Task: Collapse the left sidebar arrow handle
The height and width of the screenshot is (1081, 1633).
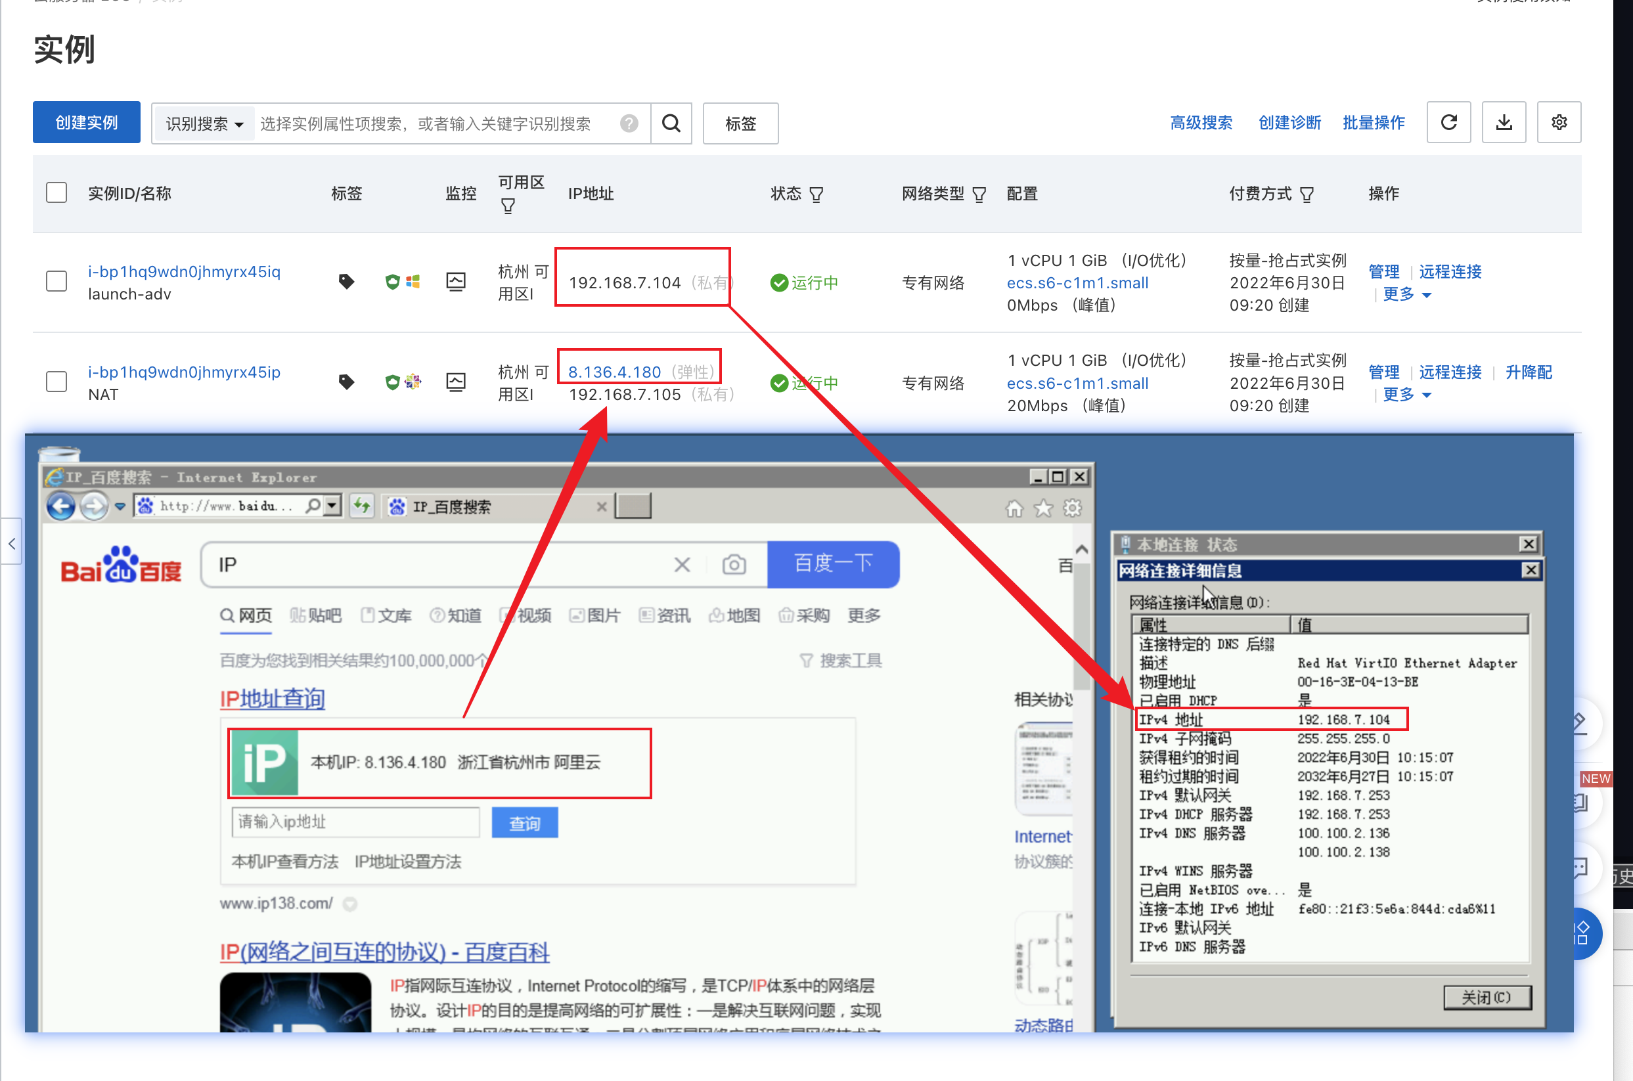Action: (12, 542)
